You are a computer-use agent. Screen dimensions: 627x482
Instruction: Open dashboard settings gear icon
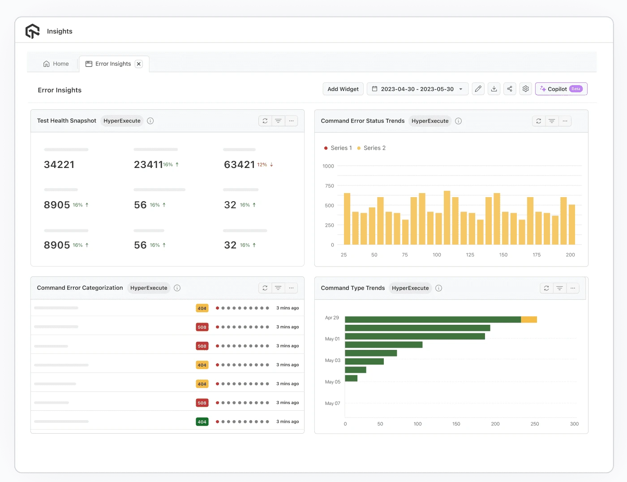[525, 89]
